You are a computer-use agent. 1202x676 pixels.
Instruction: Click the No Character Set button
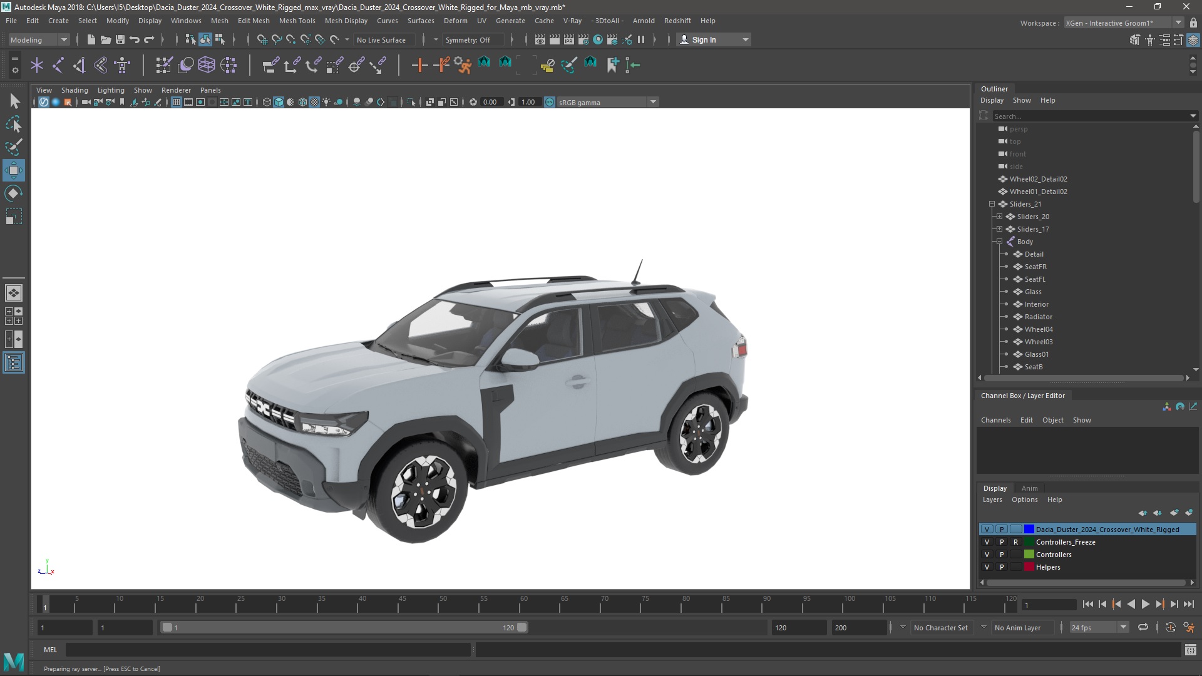(940, 627)
